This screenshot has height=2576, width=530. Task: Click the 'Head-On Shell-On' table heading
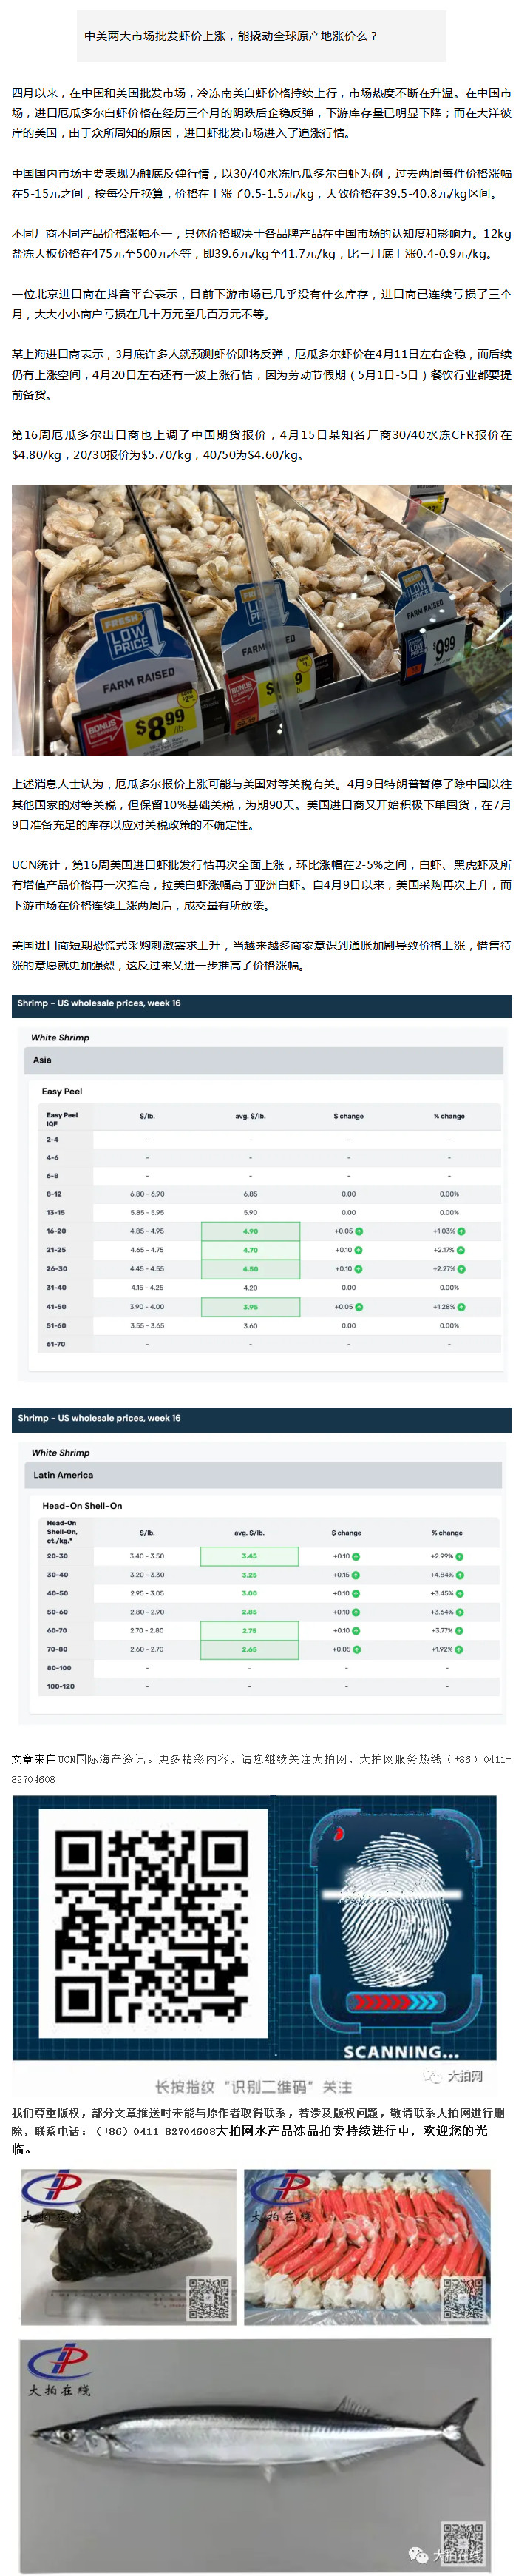[x=82, y=1505]
